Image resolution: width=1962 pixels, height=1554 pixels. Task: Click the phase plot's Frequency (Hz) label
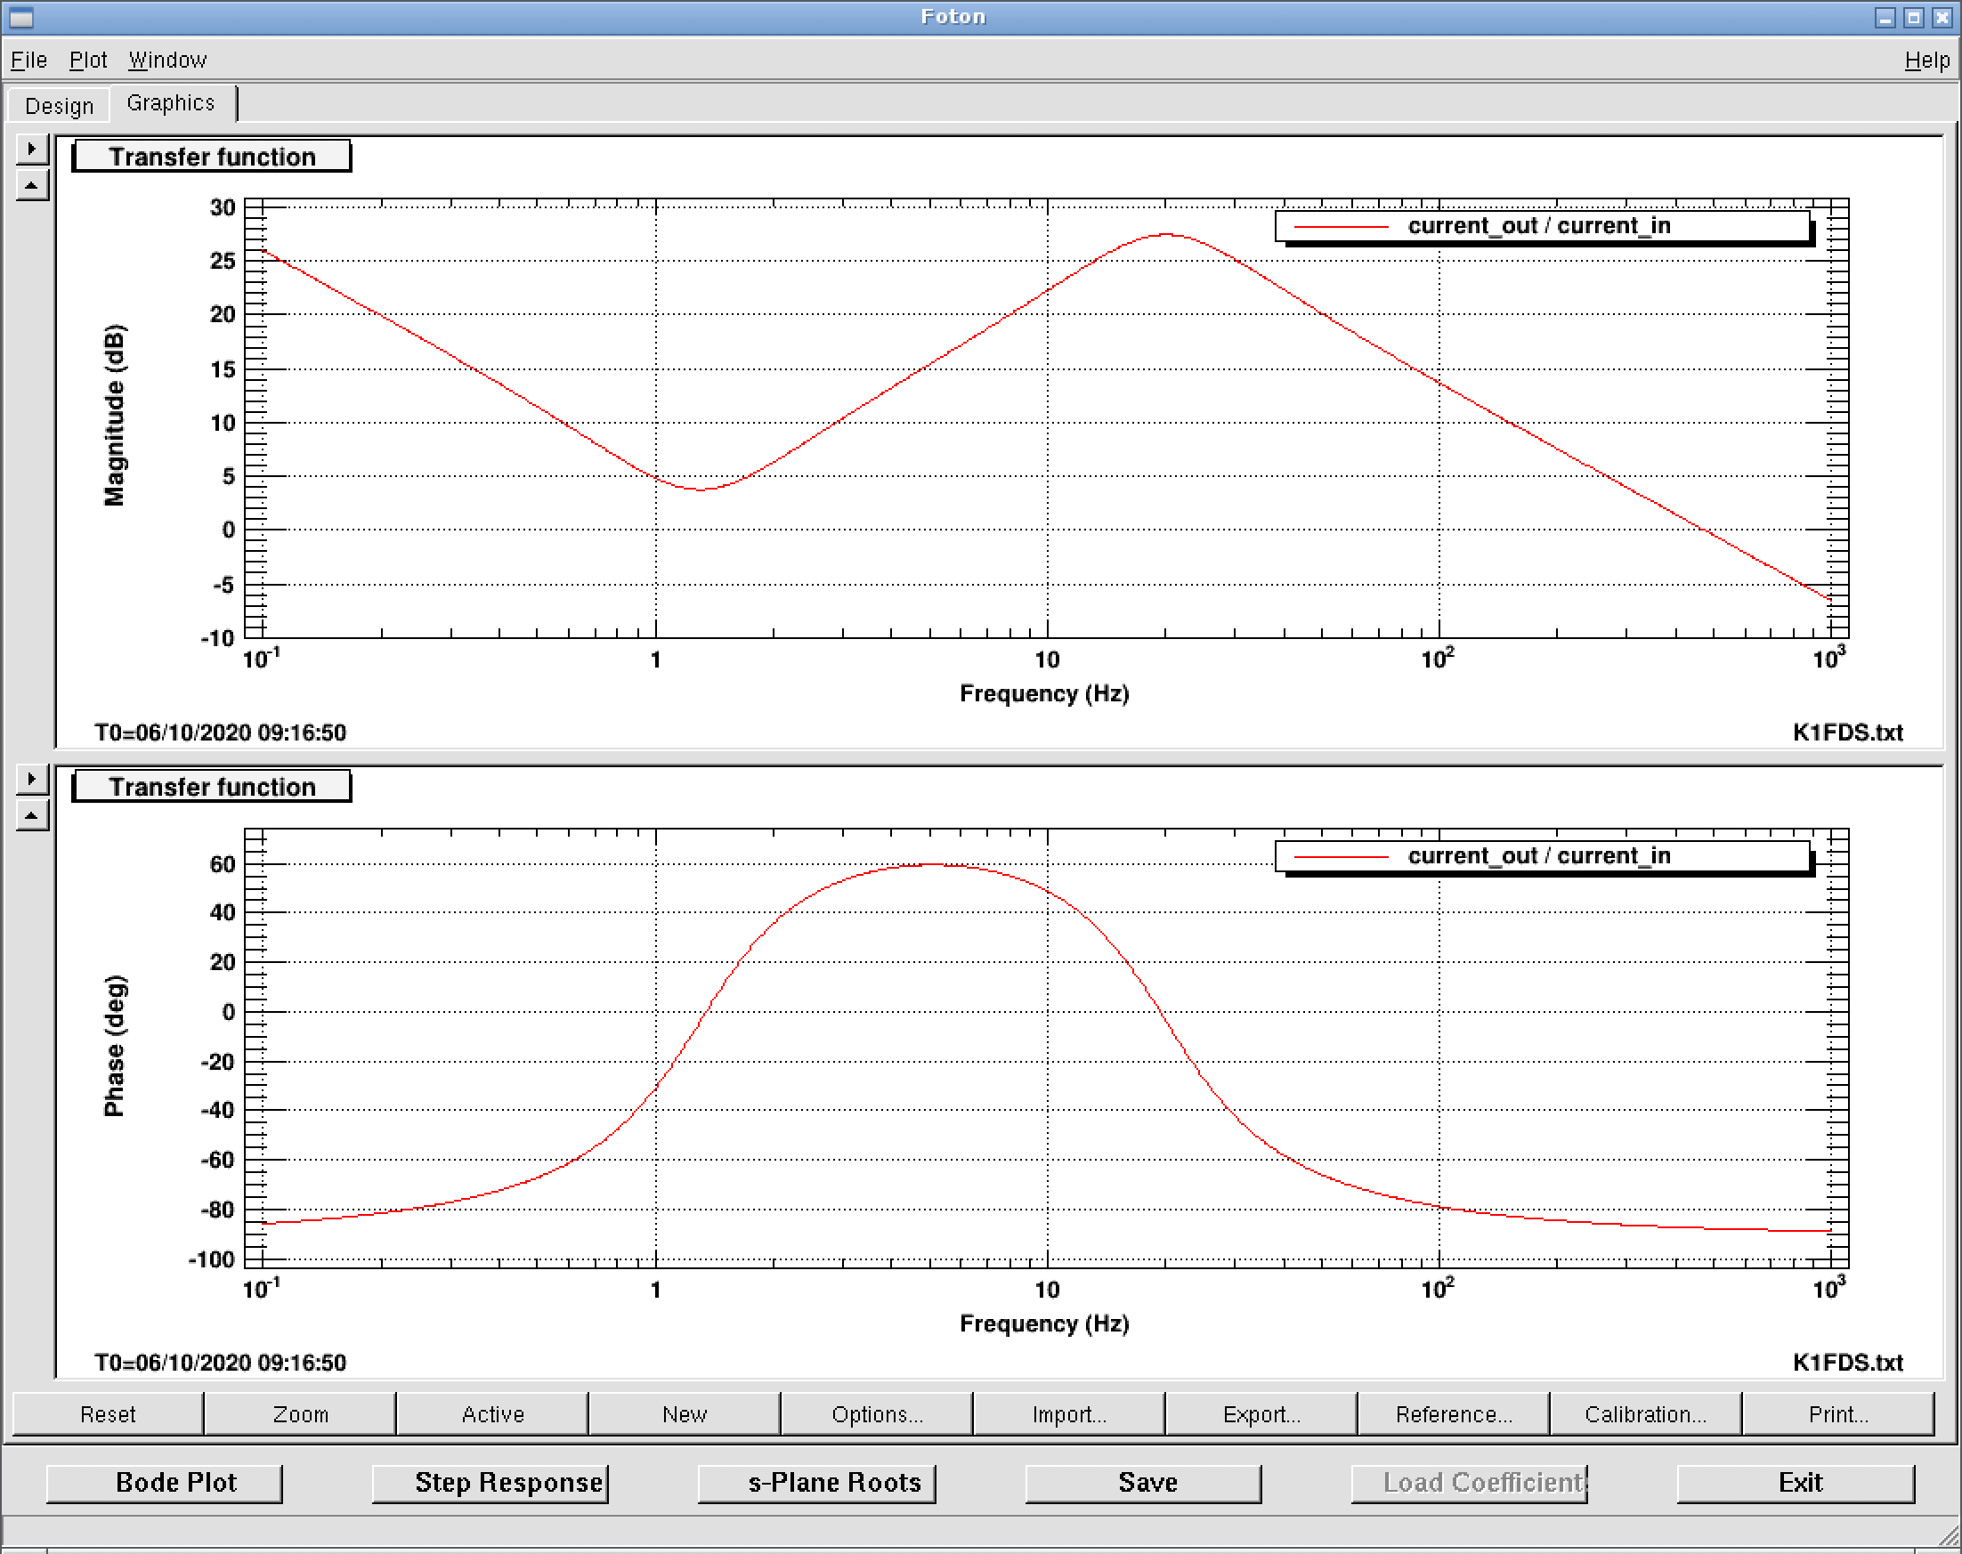tap(1044, 1323)
